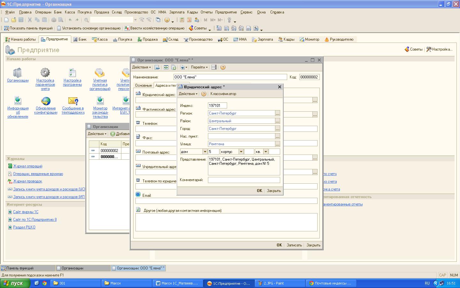460x288 pixels.
Task: Click the save diskette icon in main toolbar
Action: click(21, 20)
